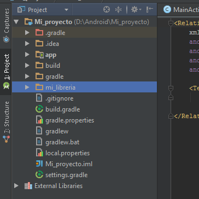Select the build folder name

pos(52,66)
